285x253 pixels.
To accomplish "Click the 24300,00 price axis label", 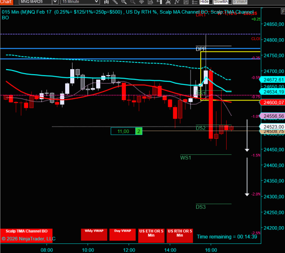I will click(x=274, y=197).
